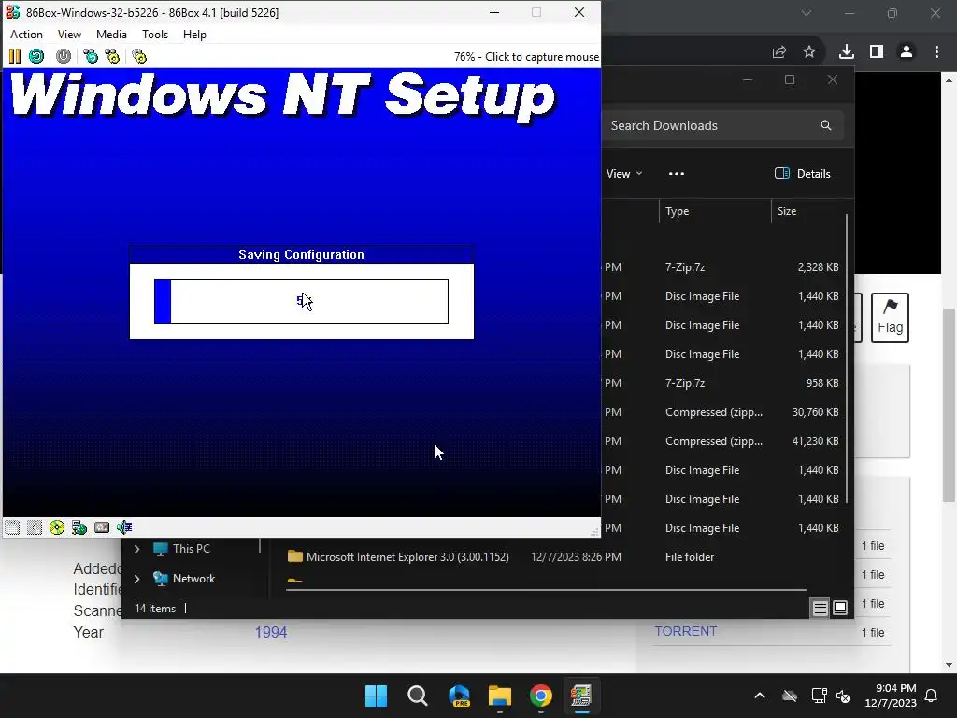Click the 12/7/2023 8:26 PM date cell
The width and height of the screenshot is (957, 718).
(x=576, y=557)
